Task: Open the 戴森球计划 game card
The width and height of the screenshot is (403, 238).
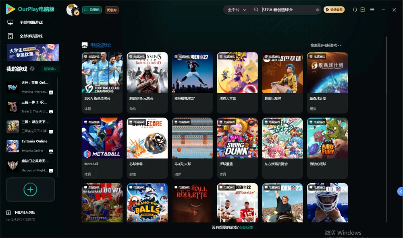Action: [x=327, y=82]
